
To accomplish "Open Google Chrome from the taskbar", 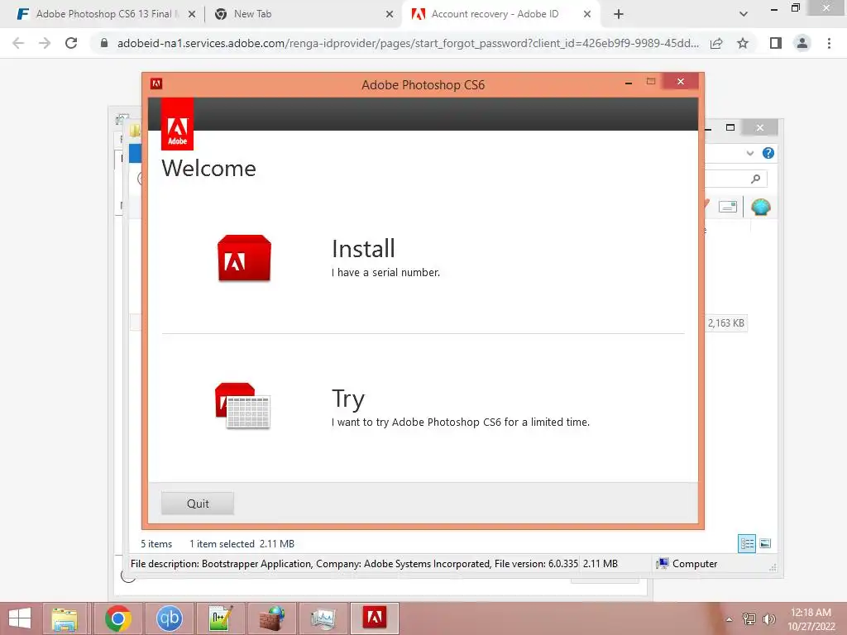I will [x=118, y=618].
